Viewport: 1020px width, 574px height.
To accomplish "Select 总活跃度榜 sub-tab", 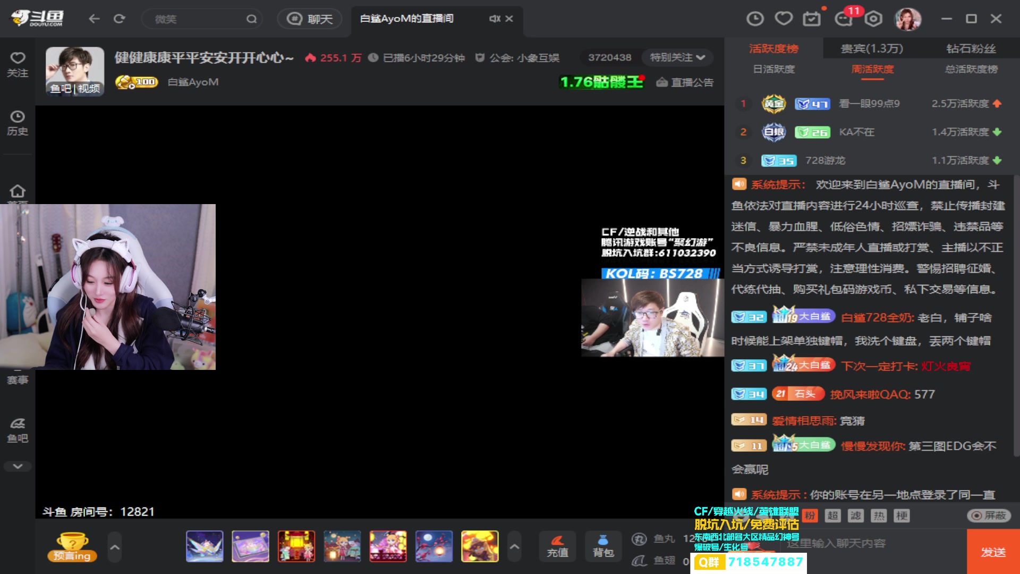I will (x=971, y=69).
